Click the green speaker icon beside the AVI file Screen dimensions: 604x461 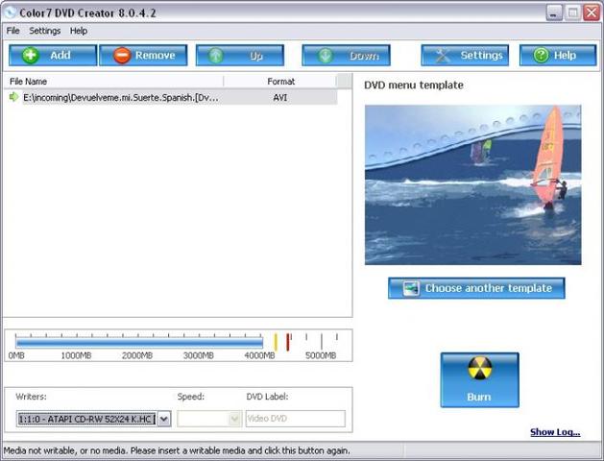(13, 97)
